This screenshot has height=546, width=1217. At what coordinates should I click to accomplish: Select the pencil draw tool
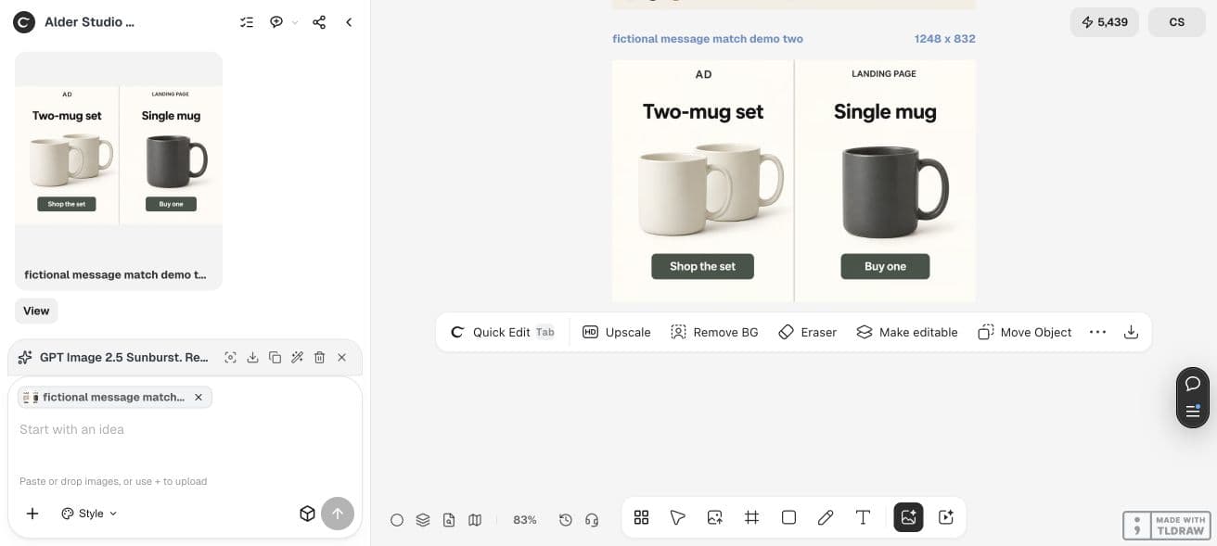(826, 517)
